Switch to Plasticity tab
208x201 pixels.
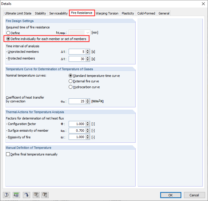[x=128, y=13]
